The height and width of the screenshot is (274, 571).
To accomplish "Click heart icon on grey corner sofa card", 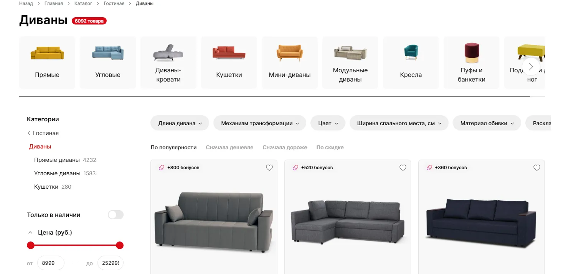I will [x=403, y=168].
